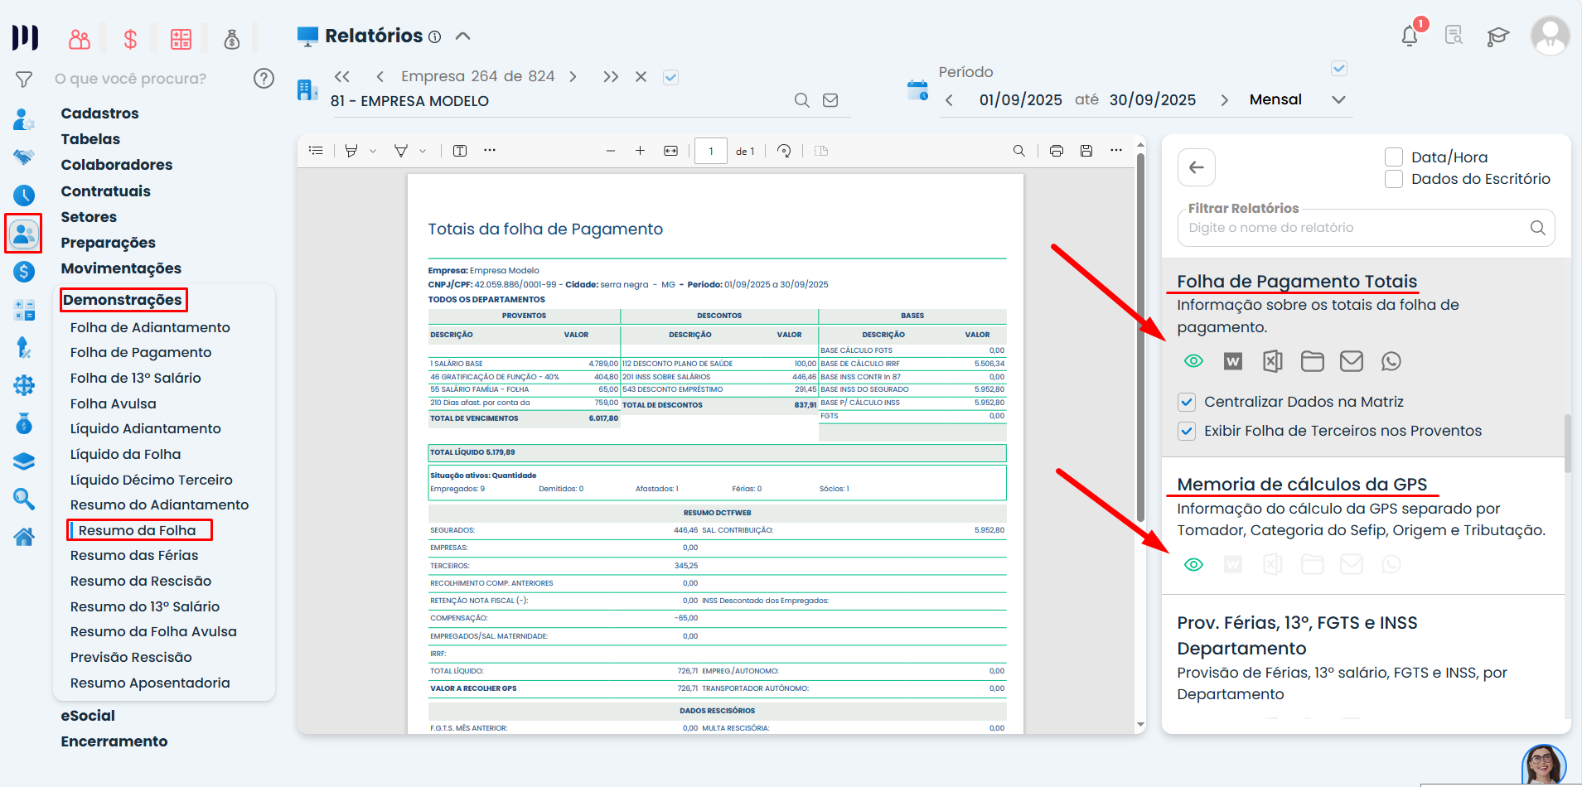Uncheck Centralizar Dados na Matriz
1582x787 pixels.
coord(1187,403)
